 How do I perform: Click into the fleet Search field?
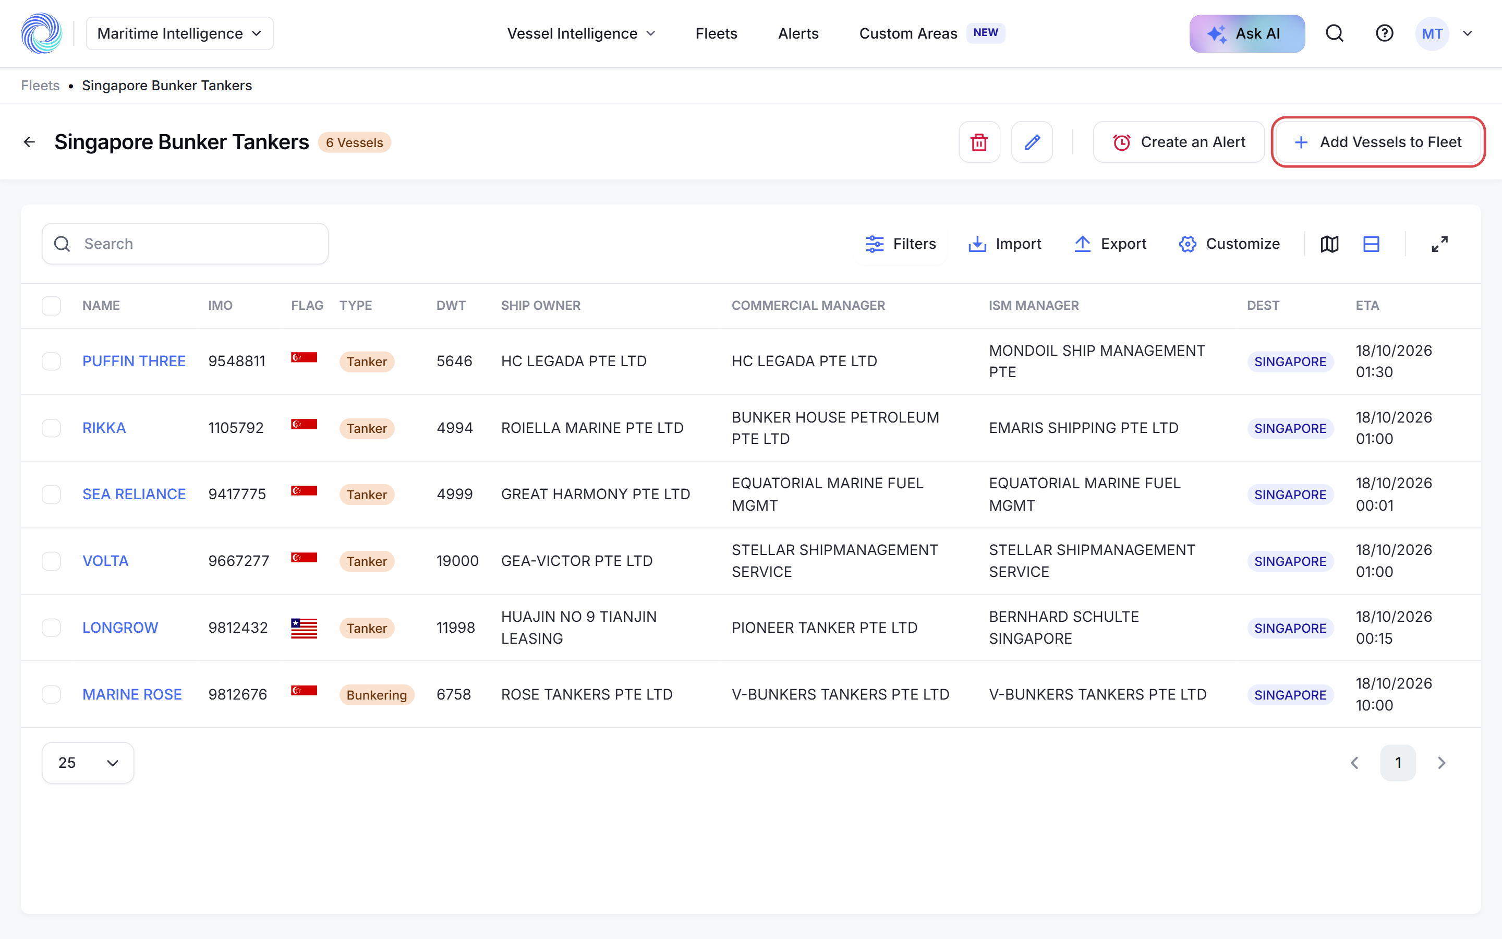(185, 244)
